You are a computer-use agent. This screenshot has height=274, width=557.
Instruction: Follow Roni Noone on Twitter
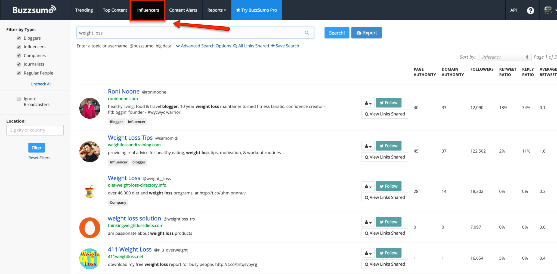pos(388,103)
